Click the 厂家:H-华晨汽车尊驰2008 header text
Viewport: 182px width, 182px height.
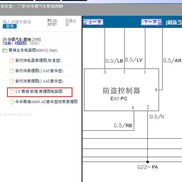(40, 6)
